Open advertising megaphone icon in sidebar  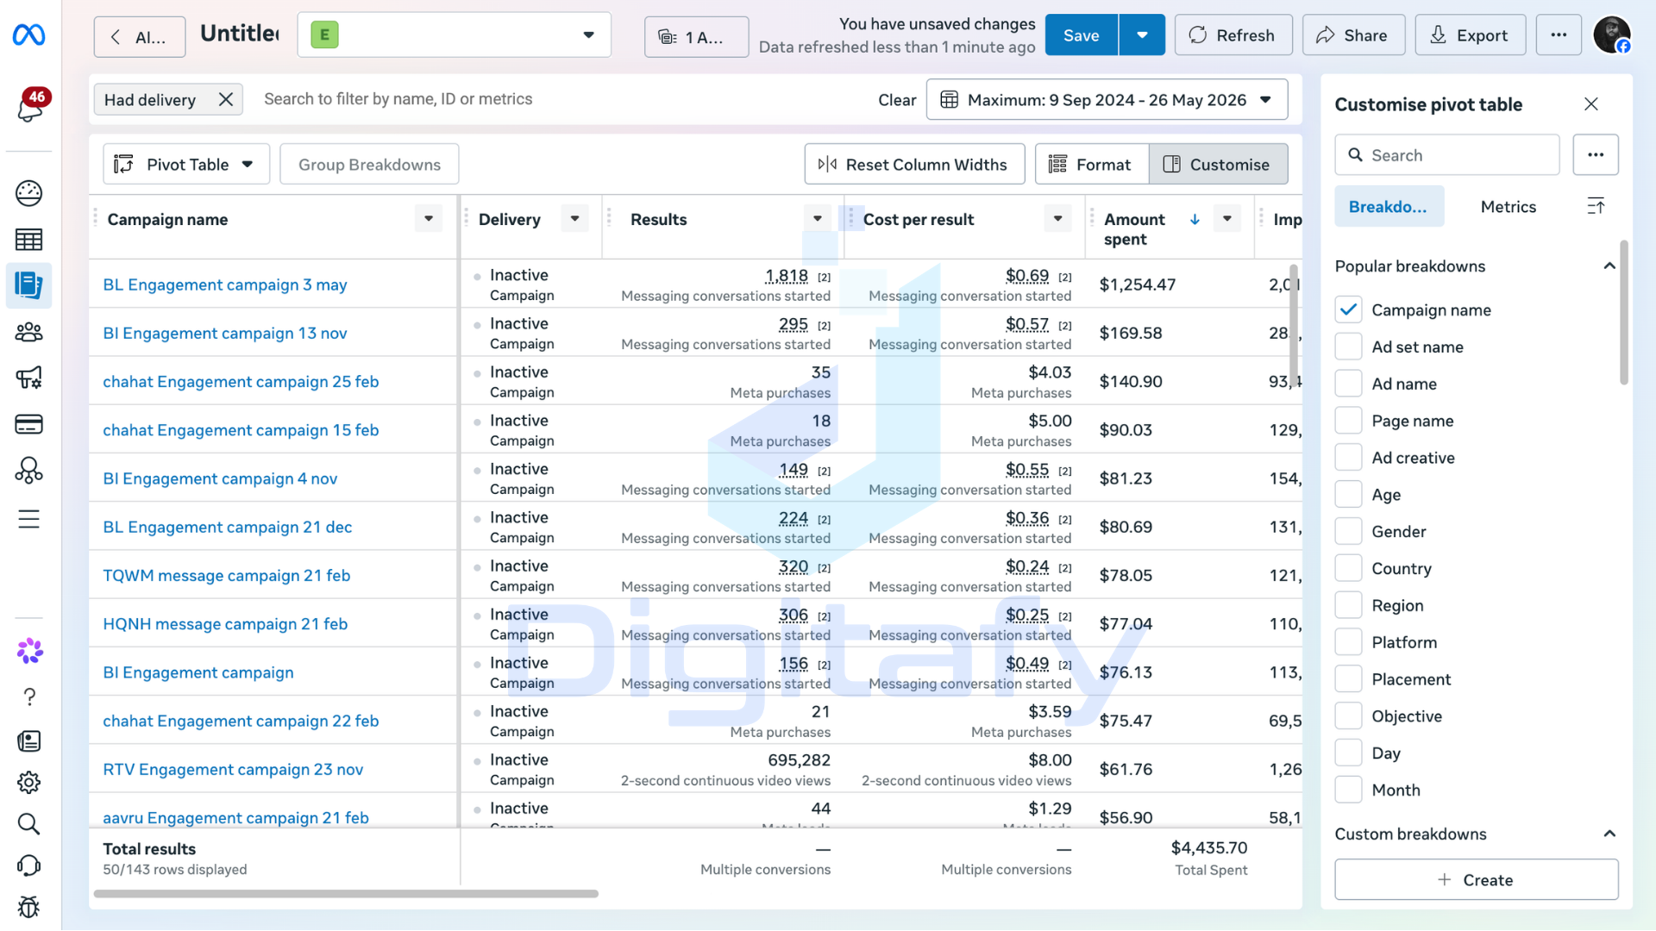point(28,378)
